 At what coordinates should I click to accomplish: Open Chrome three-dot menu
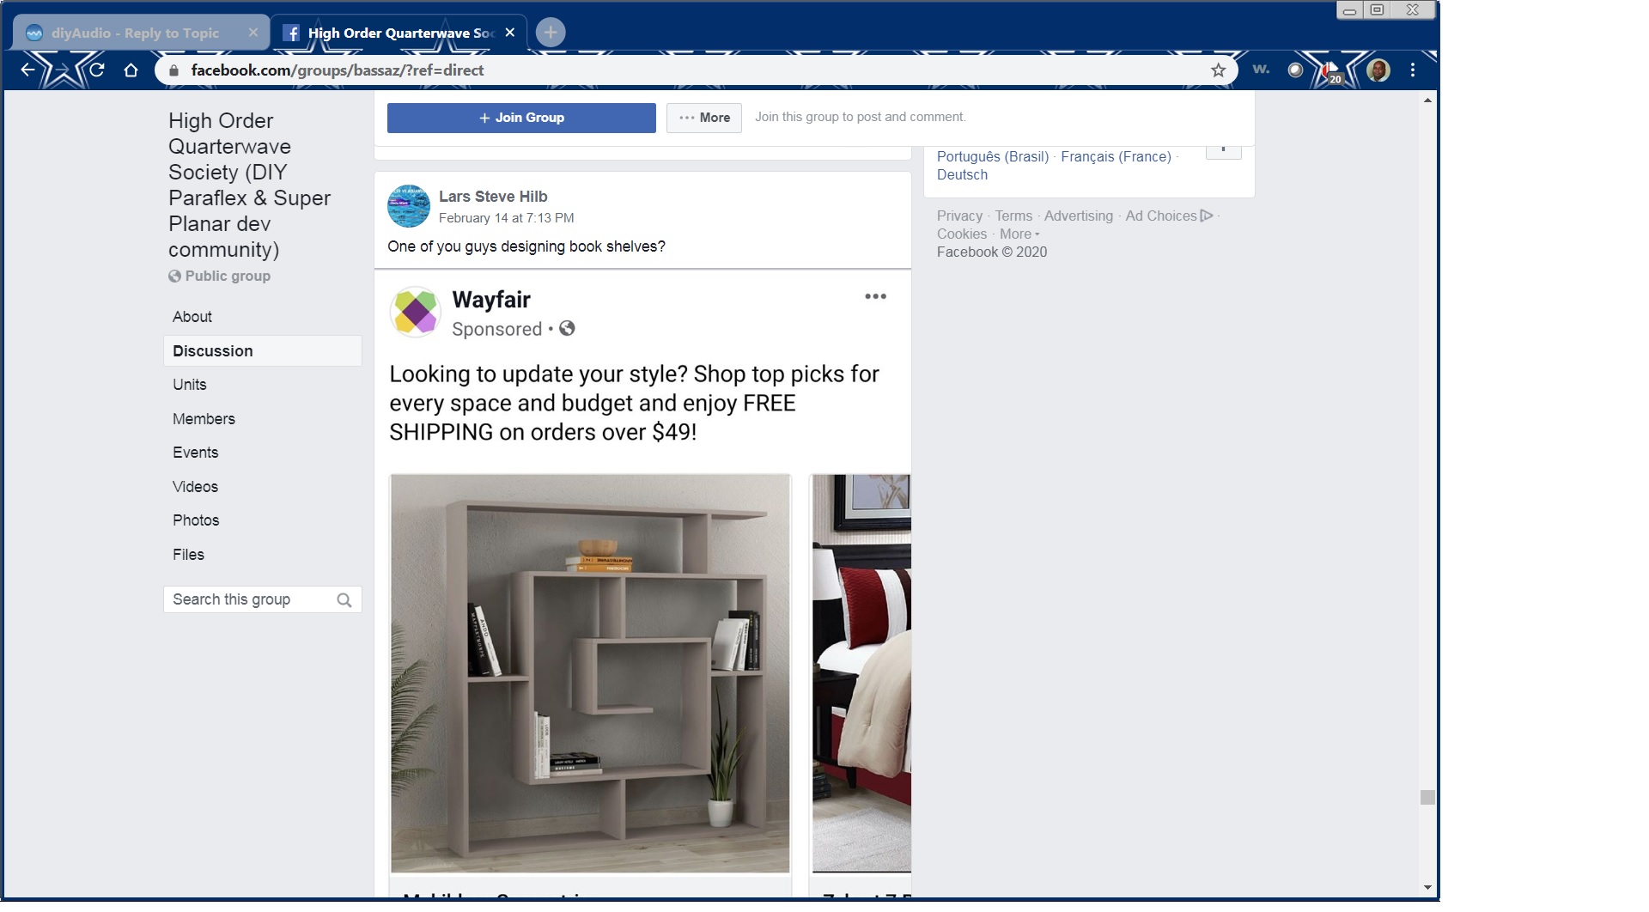[x=1413, y=70]
